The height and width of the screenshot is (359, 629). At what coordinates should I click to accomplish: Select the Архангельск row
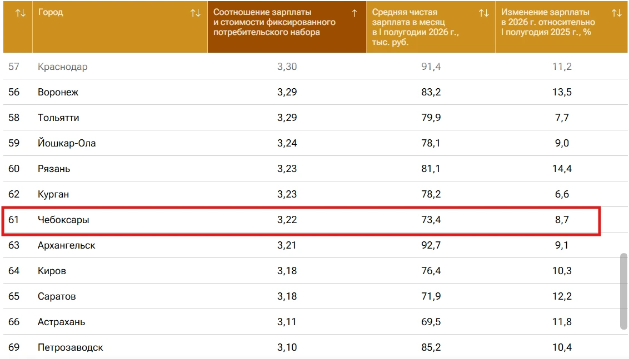[x=315, y=245]
